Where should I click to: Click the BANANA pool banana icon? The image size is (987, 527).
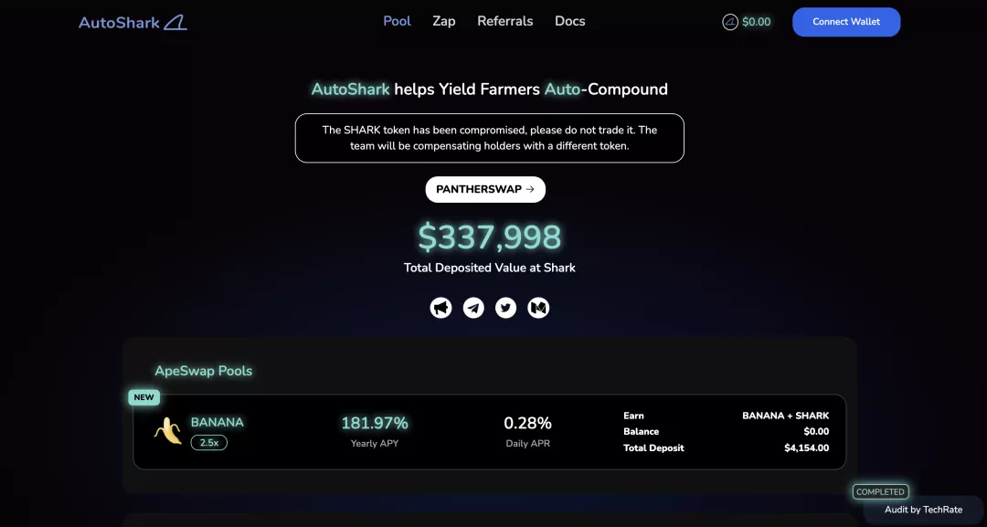tap(167, 430)
